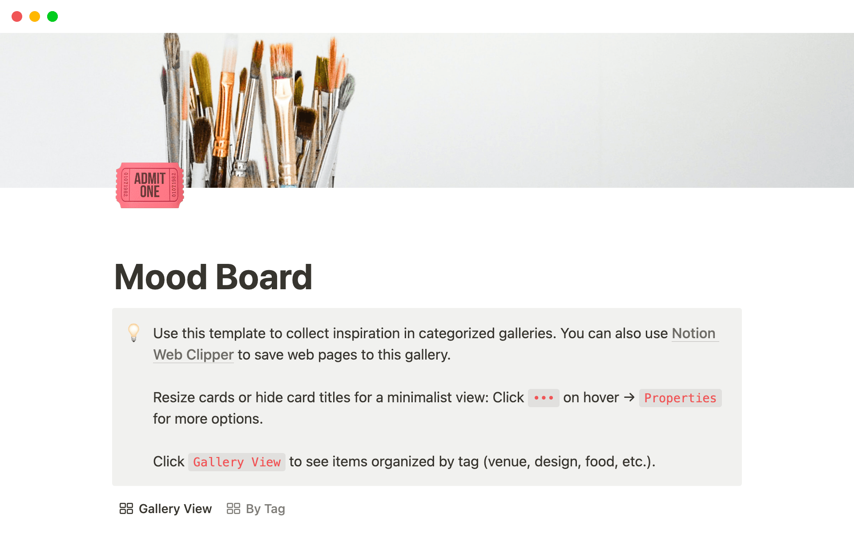Click the red three-dots code chip

[544, 398]
